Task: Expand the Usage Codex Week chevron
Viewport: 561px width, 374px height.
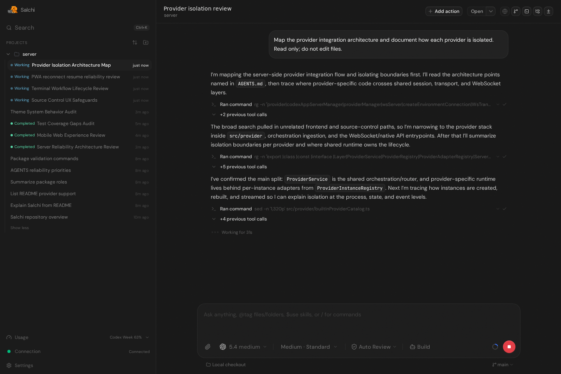Action: [x=147, y=337]
